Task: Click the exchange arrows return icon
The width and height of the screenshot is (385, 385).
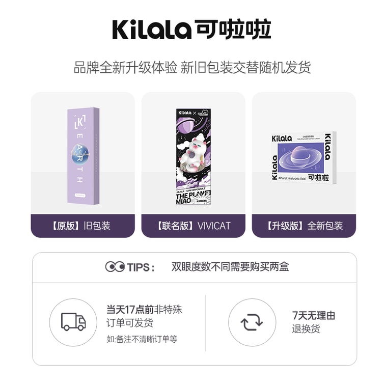Action: click(252, 322)
